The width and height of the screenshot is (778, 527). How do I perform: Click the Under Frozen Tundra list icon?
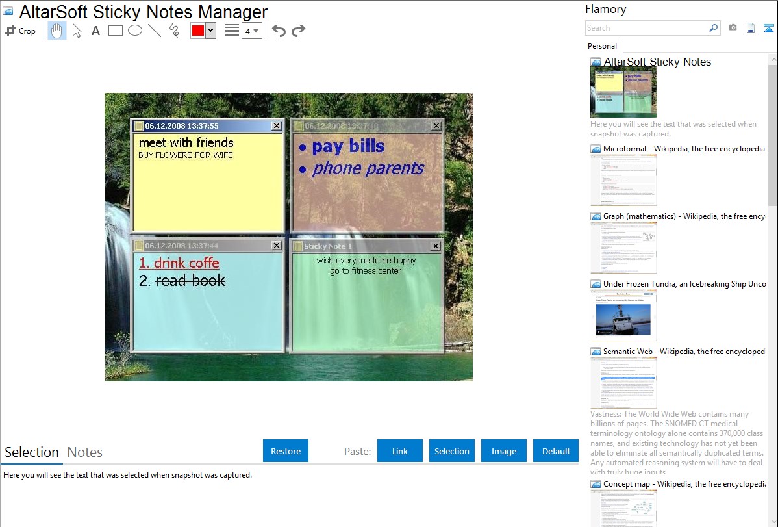[x=596, y=283]
